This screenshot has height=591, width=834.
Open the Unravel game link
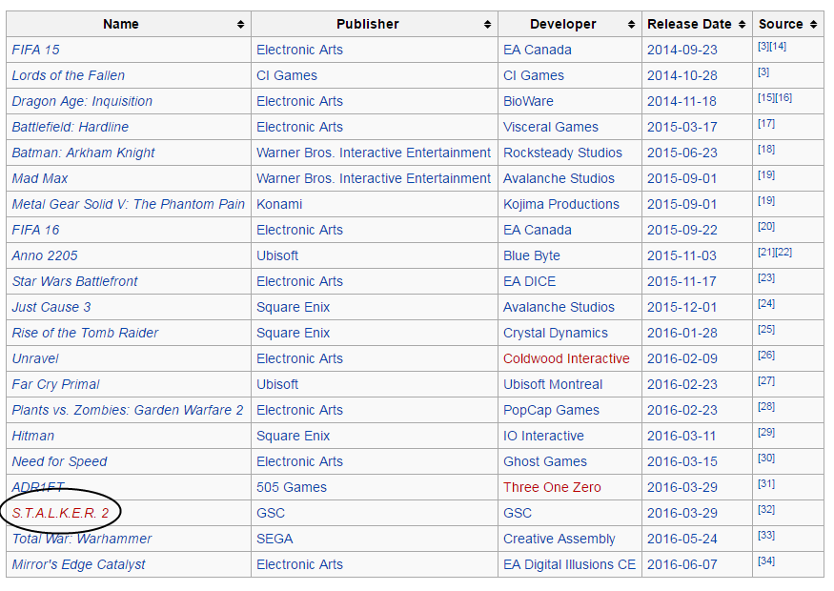pos(35,358)
